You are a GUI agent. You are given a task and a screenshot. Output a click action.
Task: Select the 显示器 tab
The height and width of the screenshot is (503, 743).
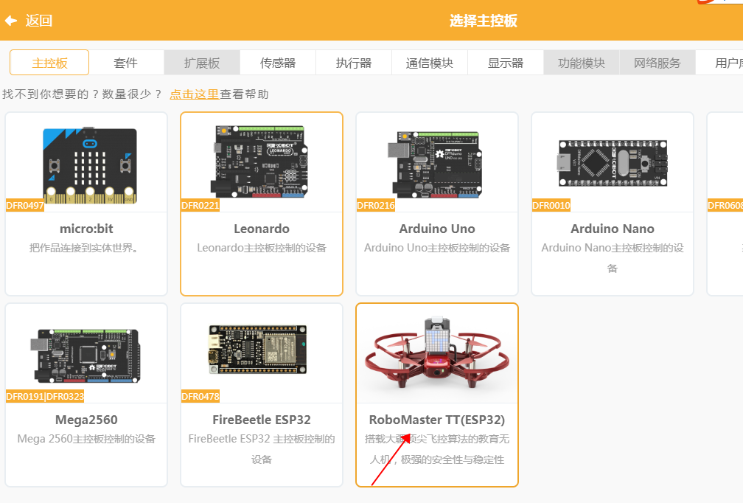click(x=506, y=63)
